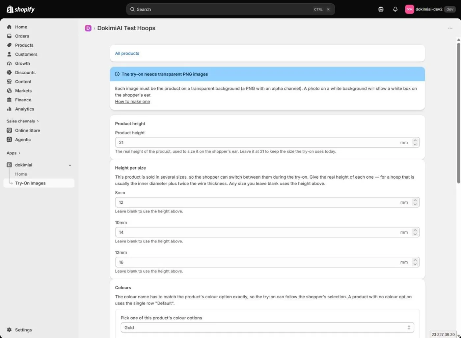The image size is (461, 338).
Task: Expand the Apps section
Action: [x=14, y=153]
